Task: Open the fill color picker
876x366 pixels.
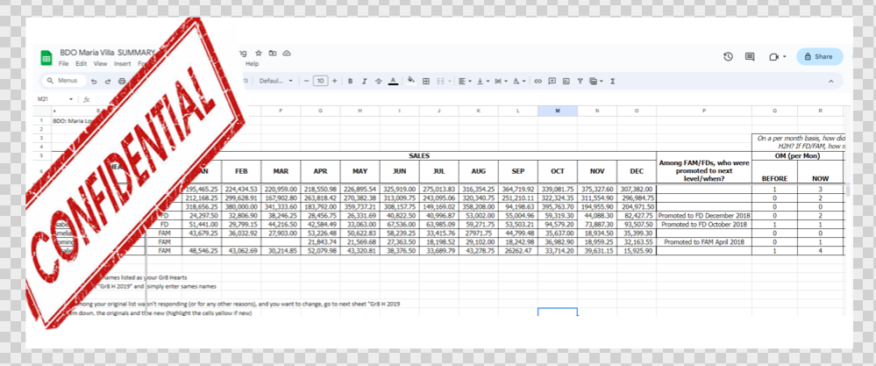Action: point(411,81)
